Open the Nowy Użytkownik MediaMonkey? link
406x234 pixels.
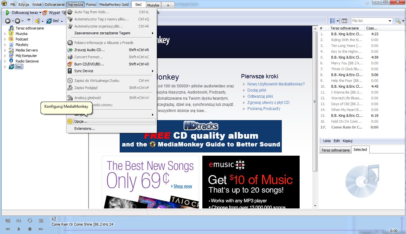(x=276, y=84)
